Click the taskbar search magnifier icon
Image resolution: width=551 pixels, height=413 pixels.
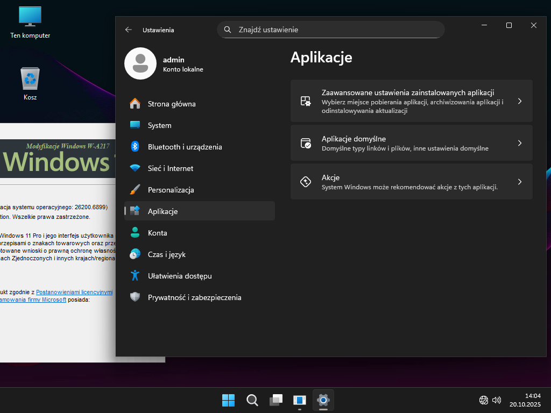252,400
